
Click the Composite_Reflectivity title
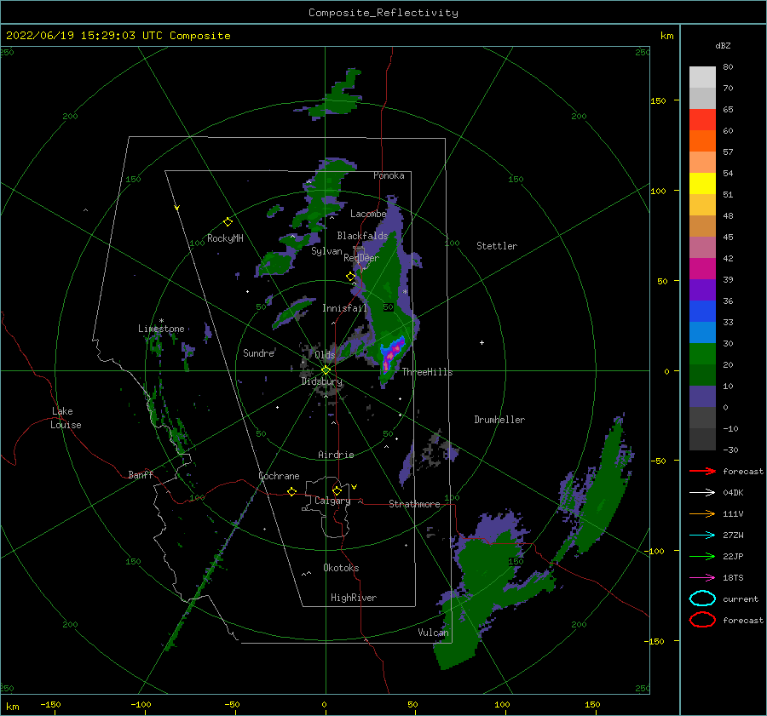(383, 13)
